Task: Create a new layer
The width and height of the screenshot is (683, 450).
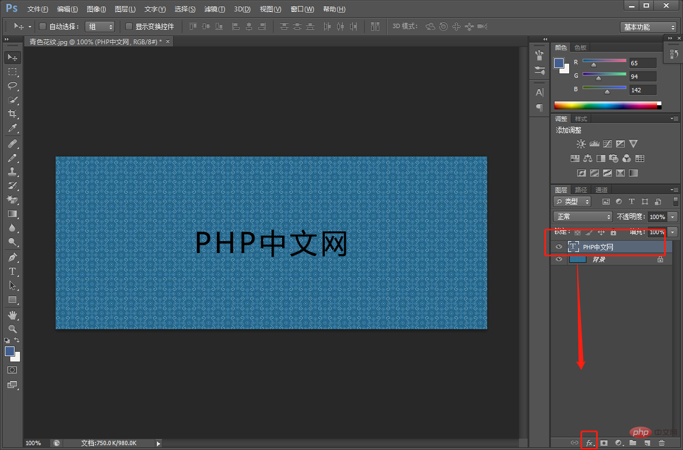Action: click(647, 443)
